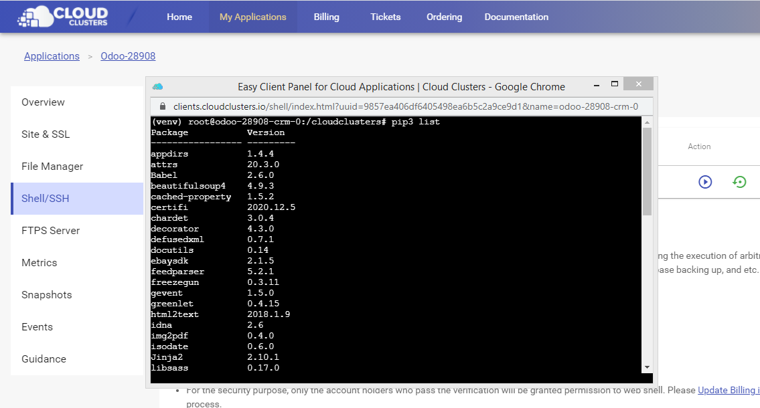This screenshot has width=760, height=408.
Task: Open the Ordering menu item
Action: point(444,17)
